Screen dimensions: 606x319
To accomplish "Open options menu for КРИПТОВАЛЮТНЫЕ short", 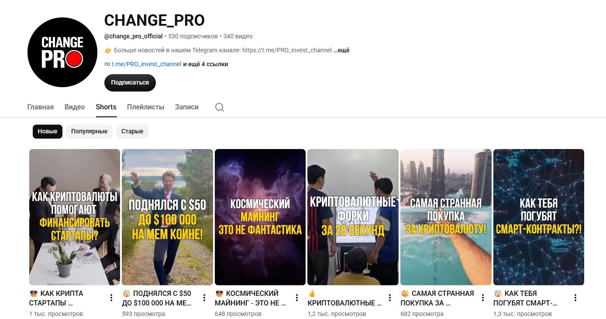I will click(390, 298).
